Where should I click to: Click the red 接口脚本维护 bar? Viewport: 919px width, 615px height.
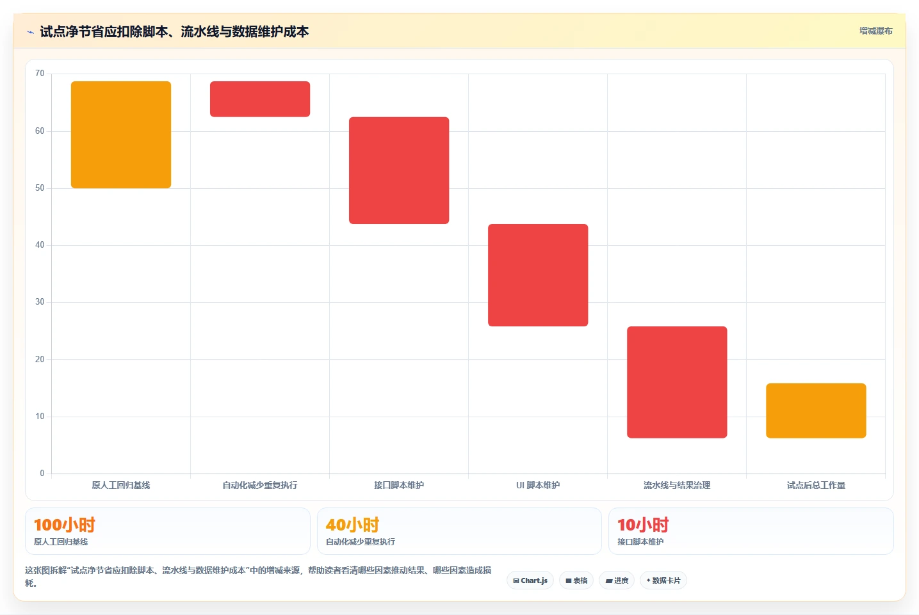(x=399, y=170)
